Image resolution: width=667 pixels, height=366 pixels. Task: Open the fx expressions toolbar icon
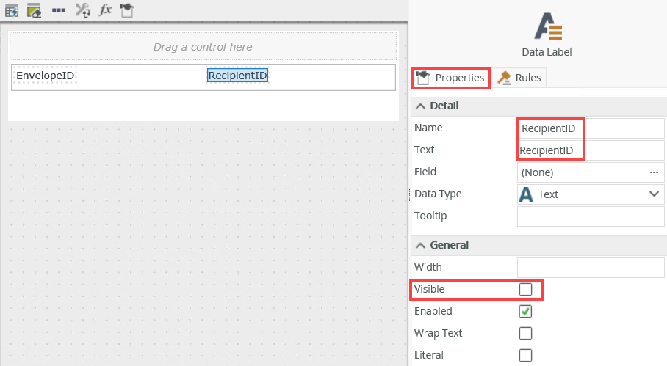click(105, 10)
